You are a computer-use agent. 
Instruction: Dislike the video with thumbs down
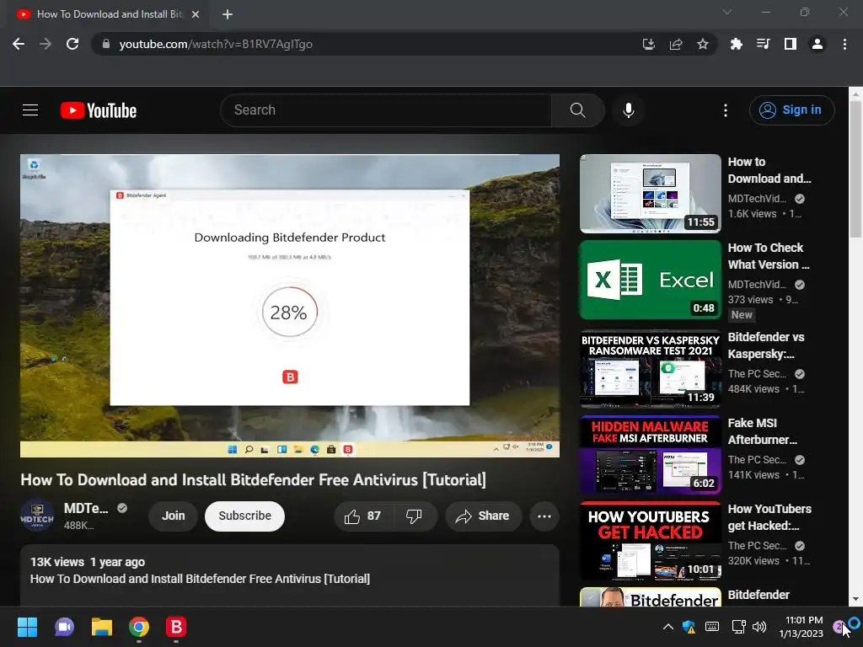click(x=414, y=516)
